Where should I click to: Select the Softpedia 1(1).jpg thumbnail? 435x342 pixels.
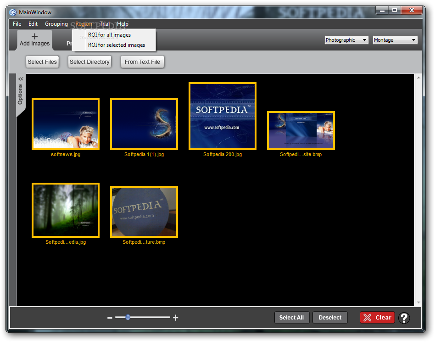144,124
